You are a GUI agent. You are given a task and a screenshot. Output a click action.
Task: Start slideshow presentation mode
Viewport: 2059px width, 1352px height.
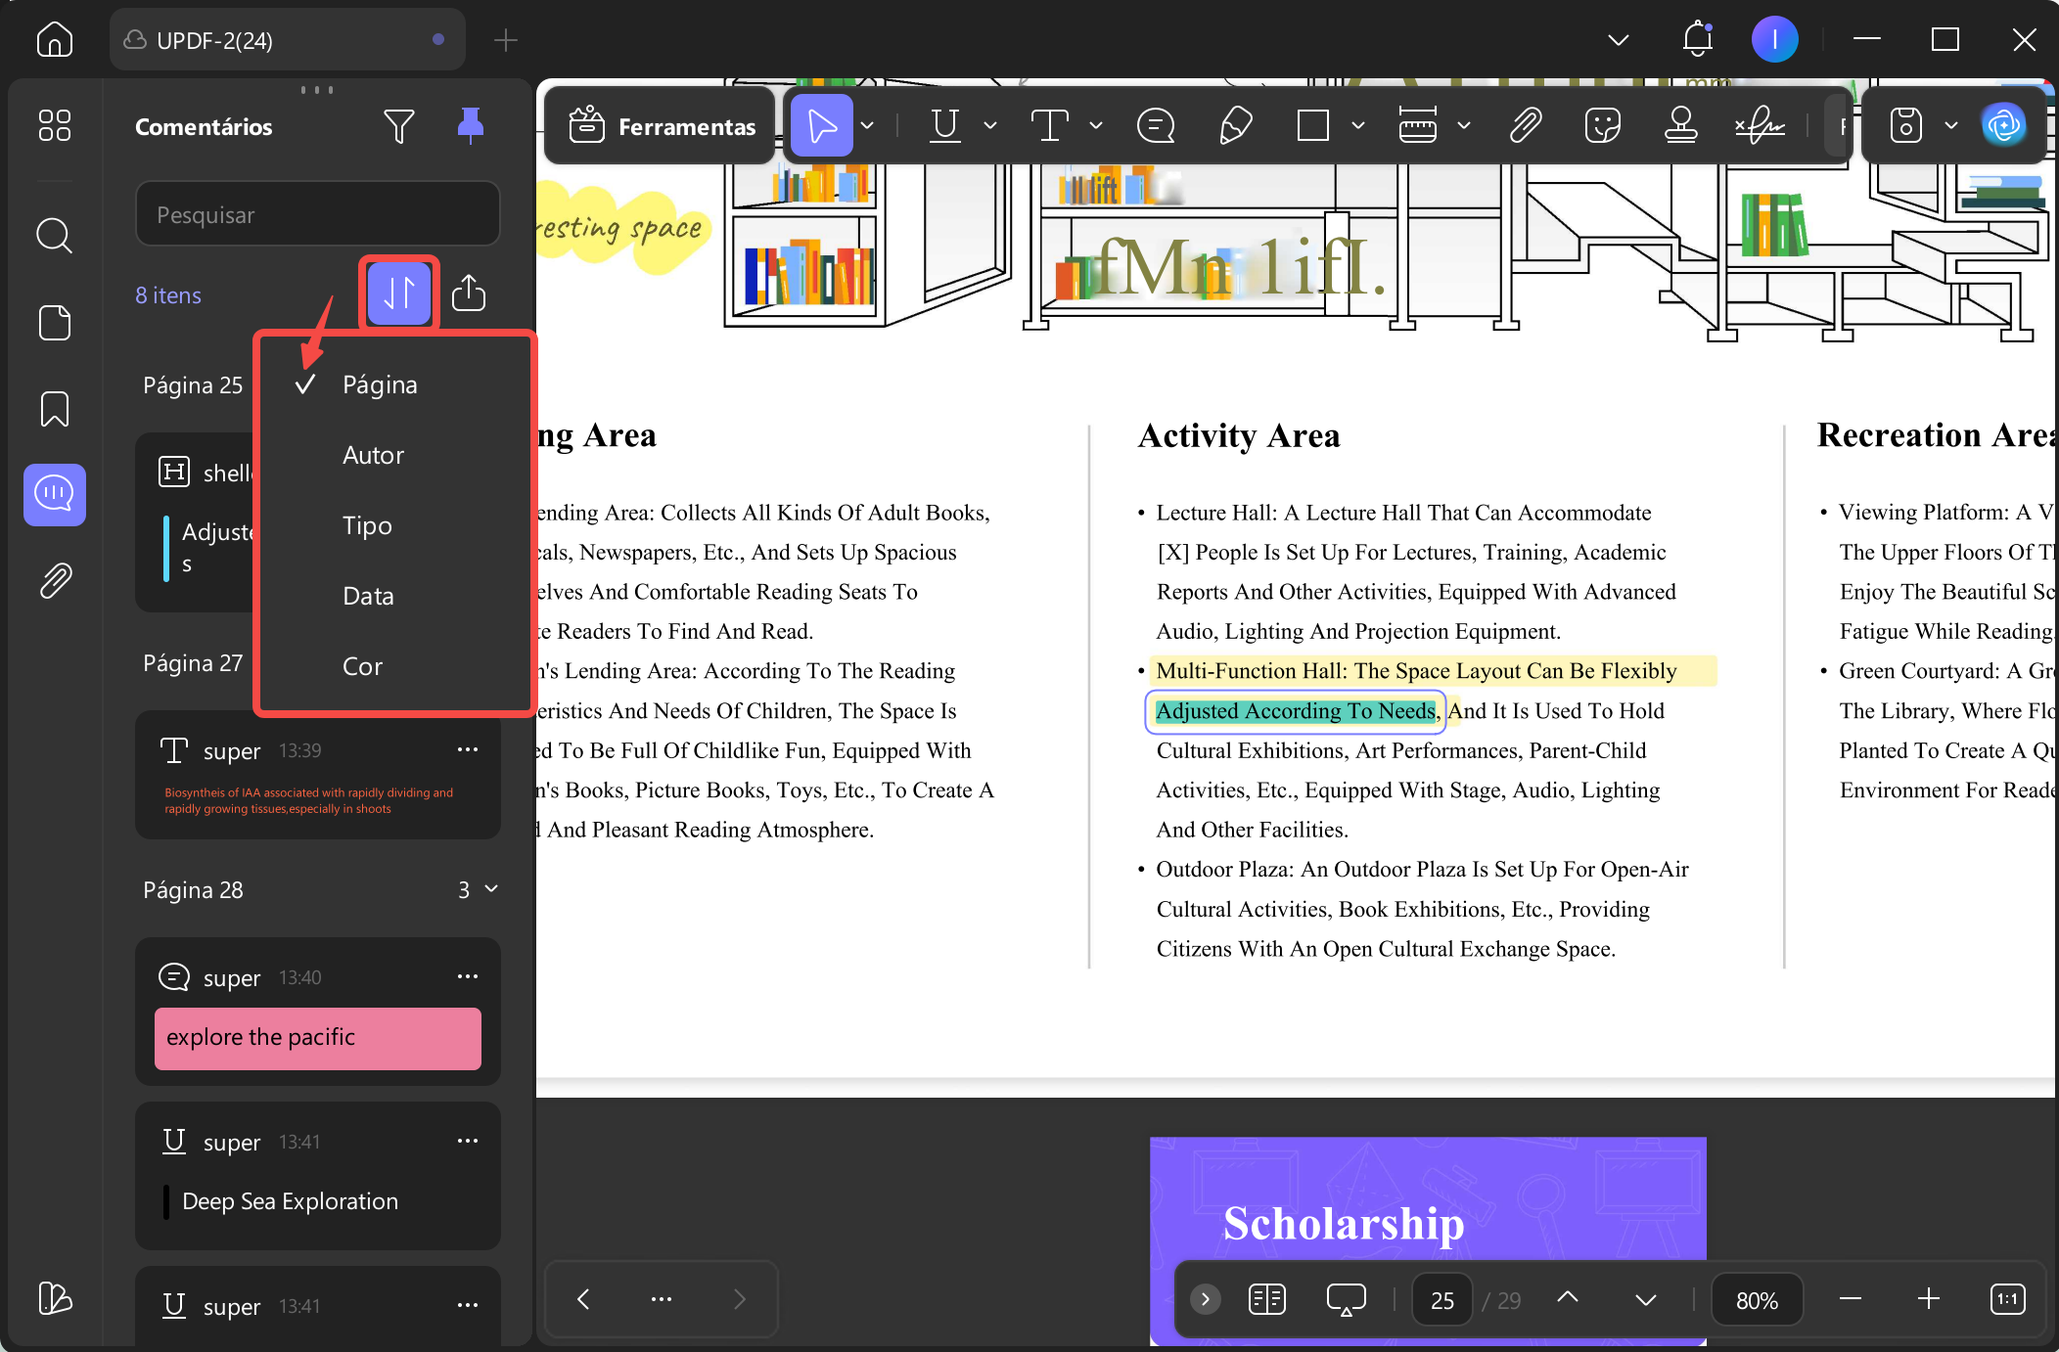1346,1299
